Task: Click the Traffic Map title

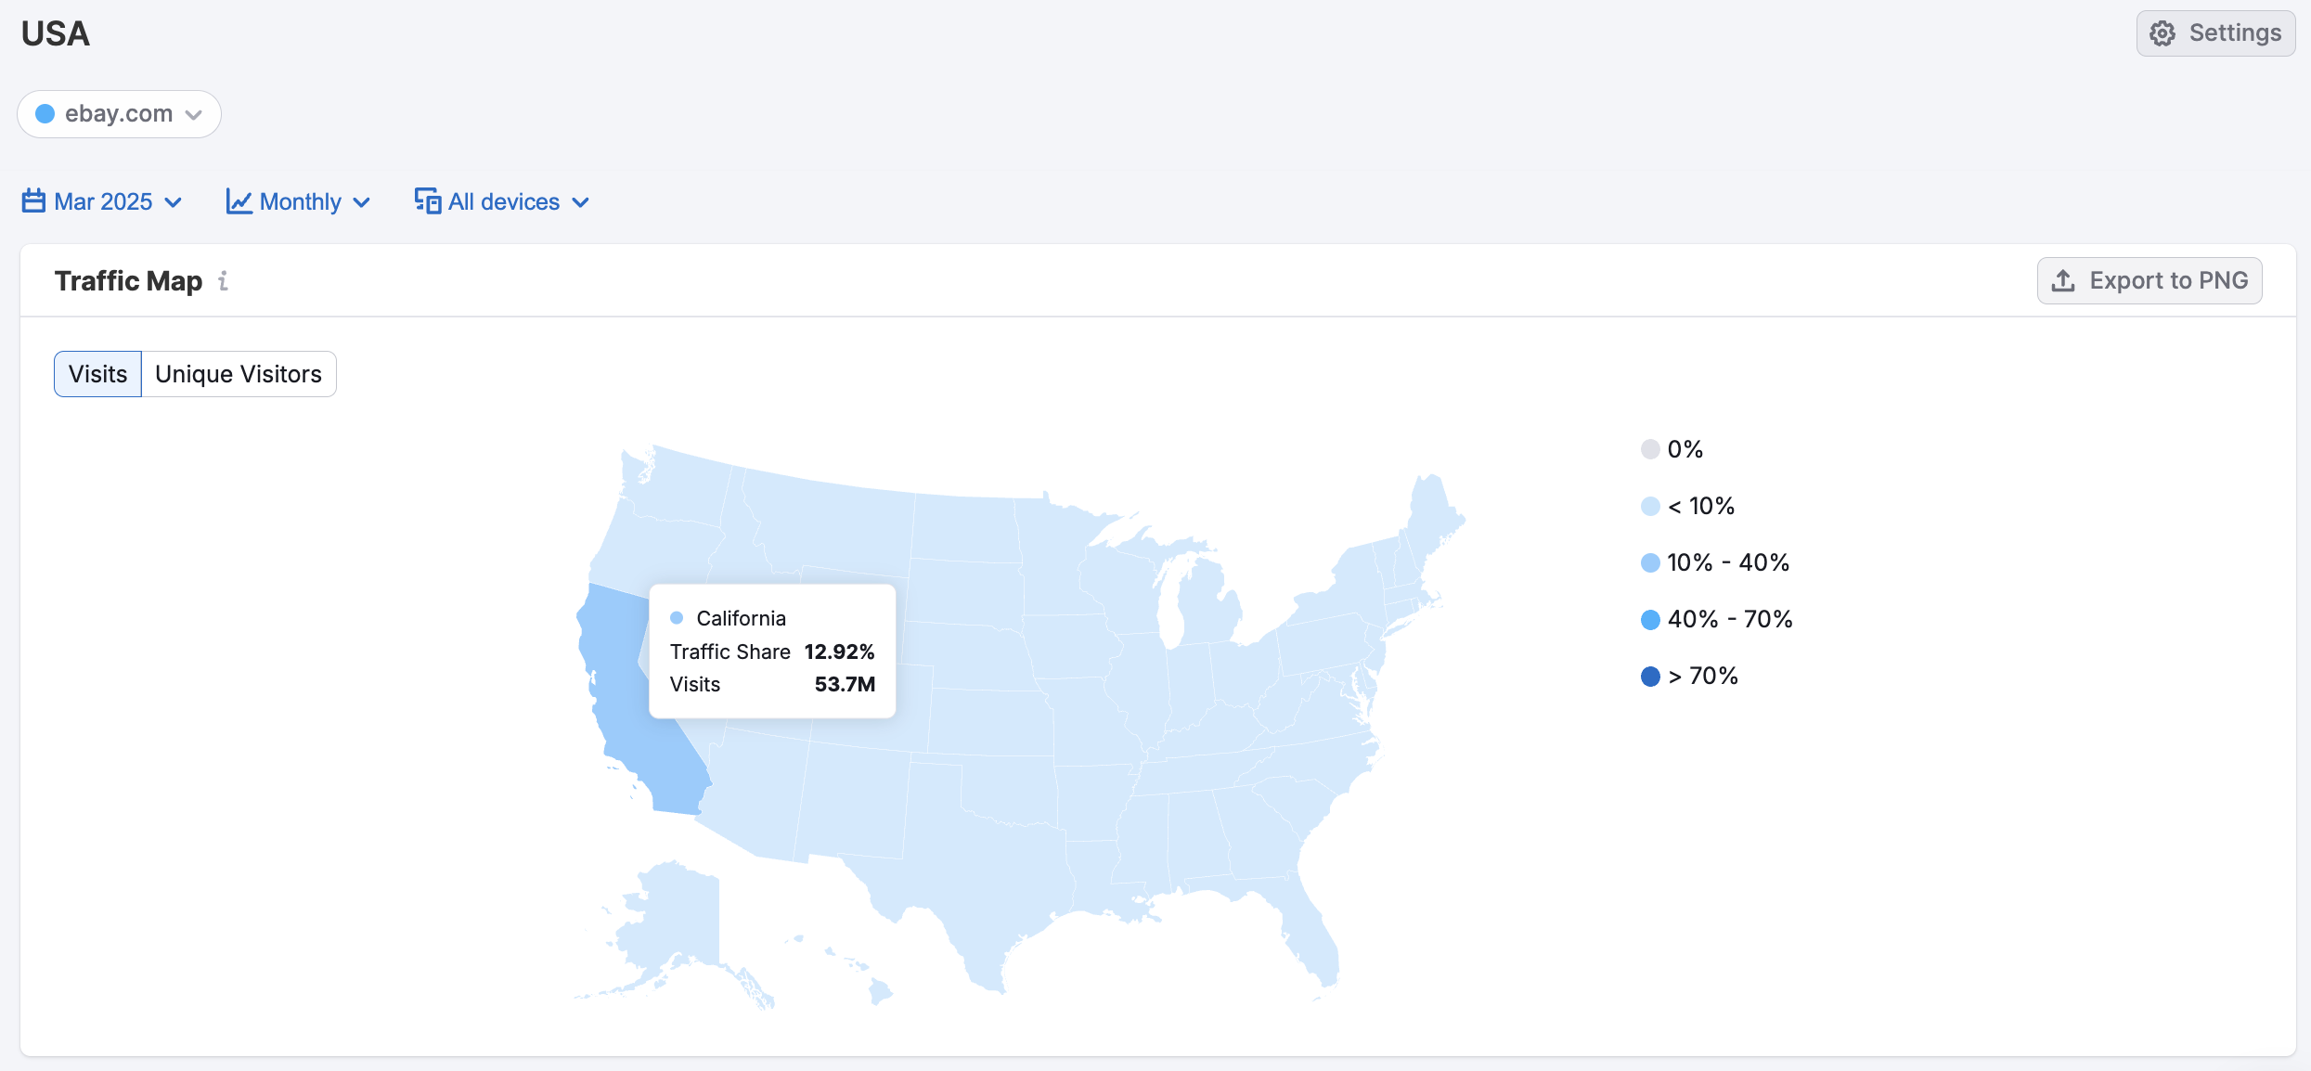Action: click(x=128, y=280)
